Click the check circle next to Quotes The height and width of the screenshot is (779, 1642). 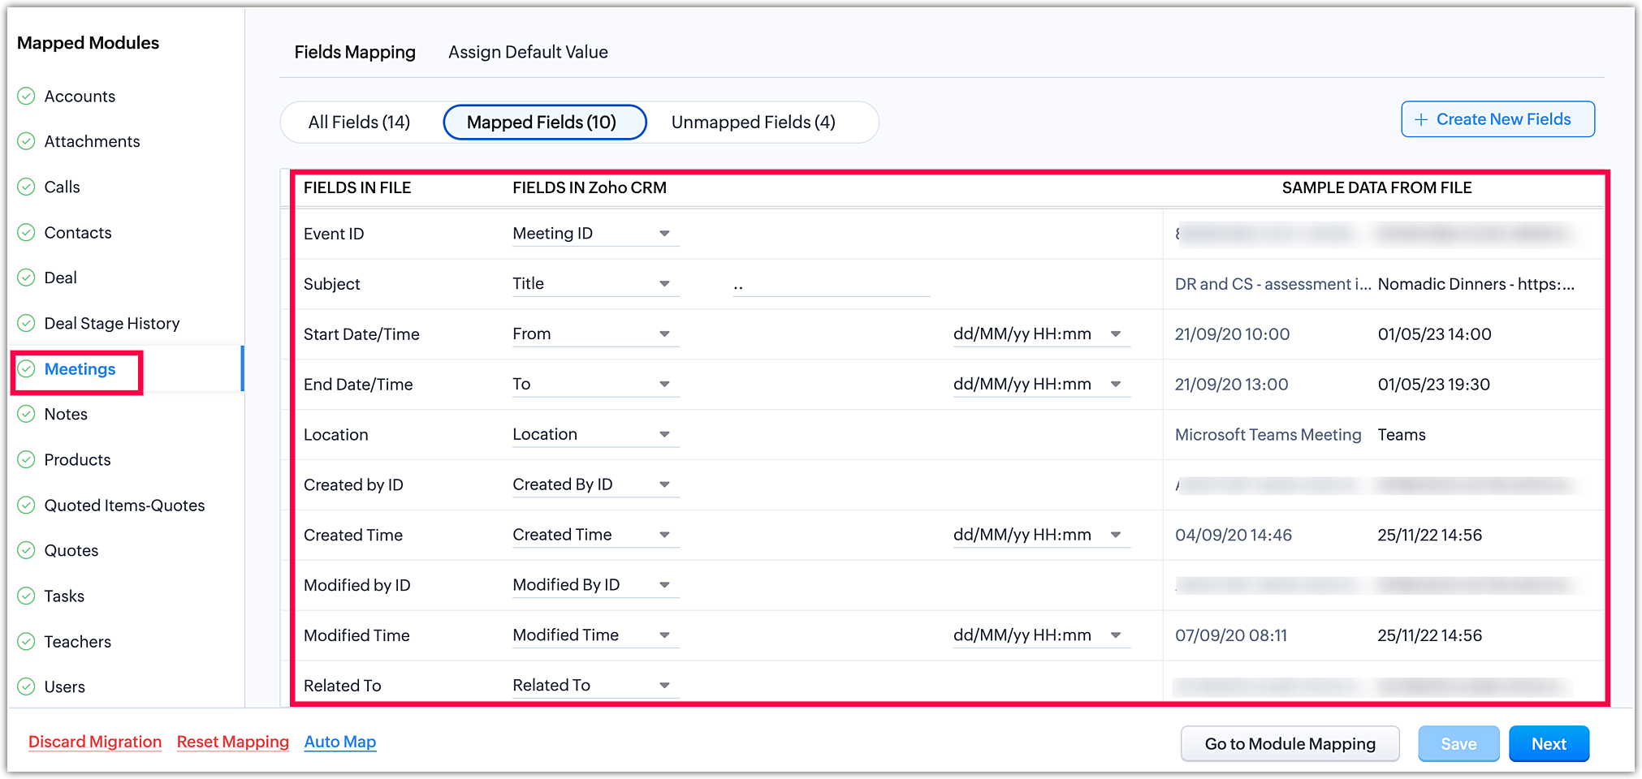pyautogui.click(x=27, y=551)
